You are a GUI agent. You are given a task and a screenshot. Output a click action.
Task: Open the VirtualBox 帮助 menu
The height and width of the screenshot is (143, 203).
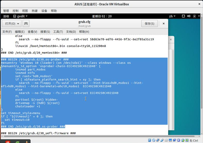pos(54,11)
